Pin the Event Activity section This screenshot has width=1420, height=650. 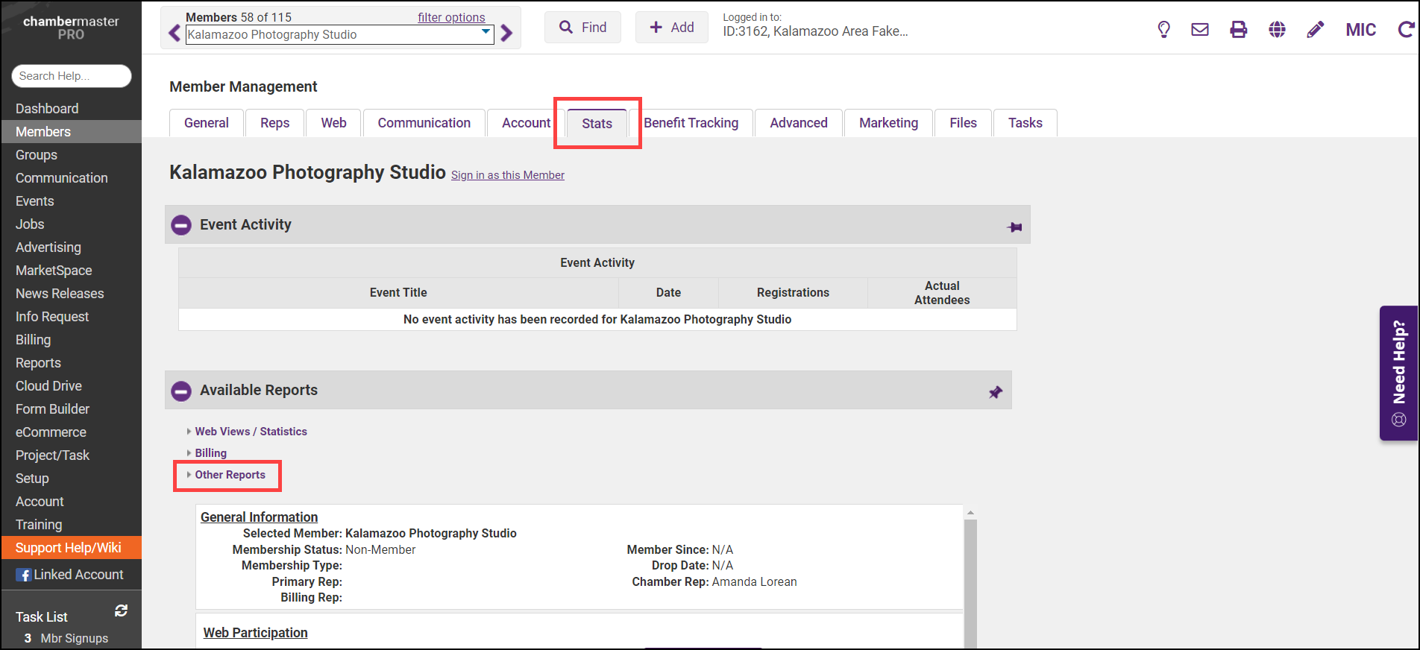pos(1014,227)
